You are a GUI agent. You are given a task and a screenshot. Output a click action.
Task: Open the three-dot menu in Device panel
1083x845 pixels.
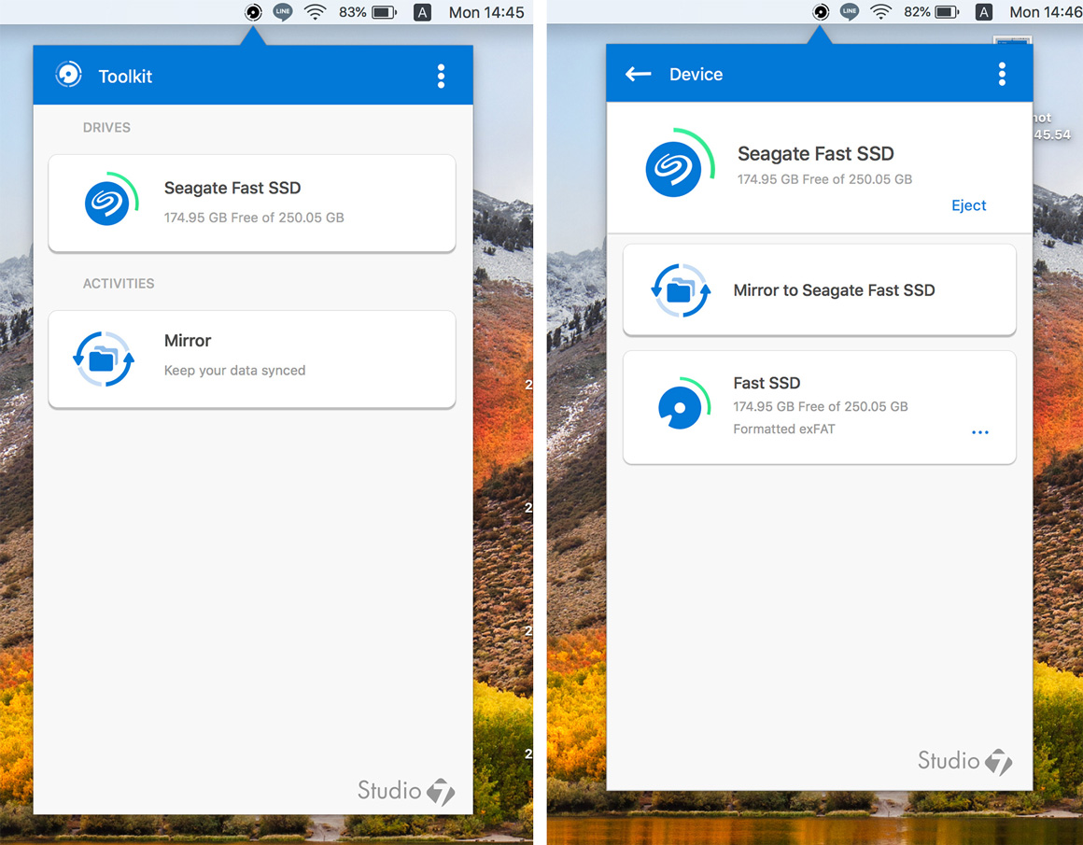(x=1002, y=74)
